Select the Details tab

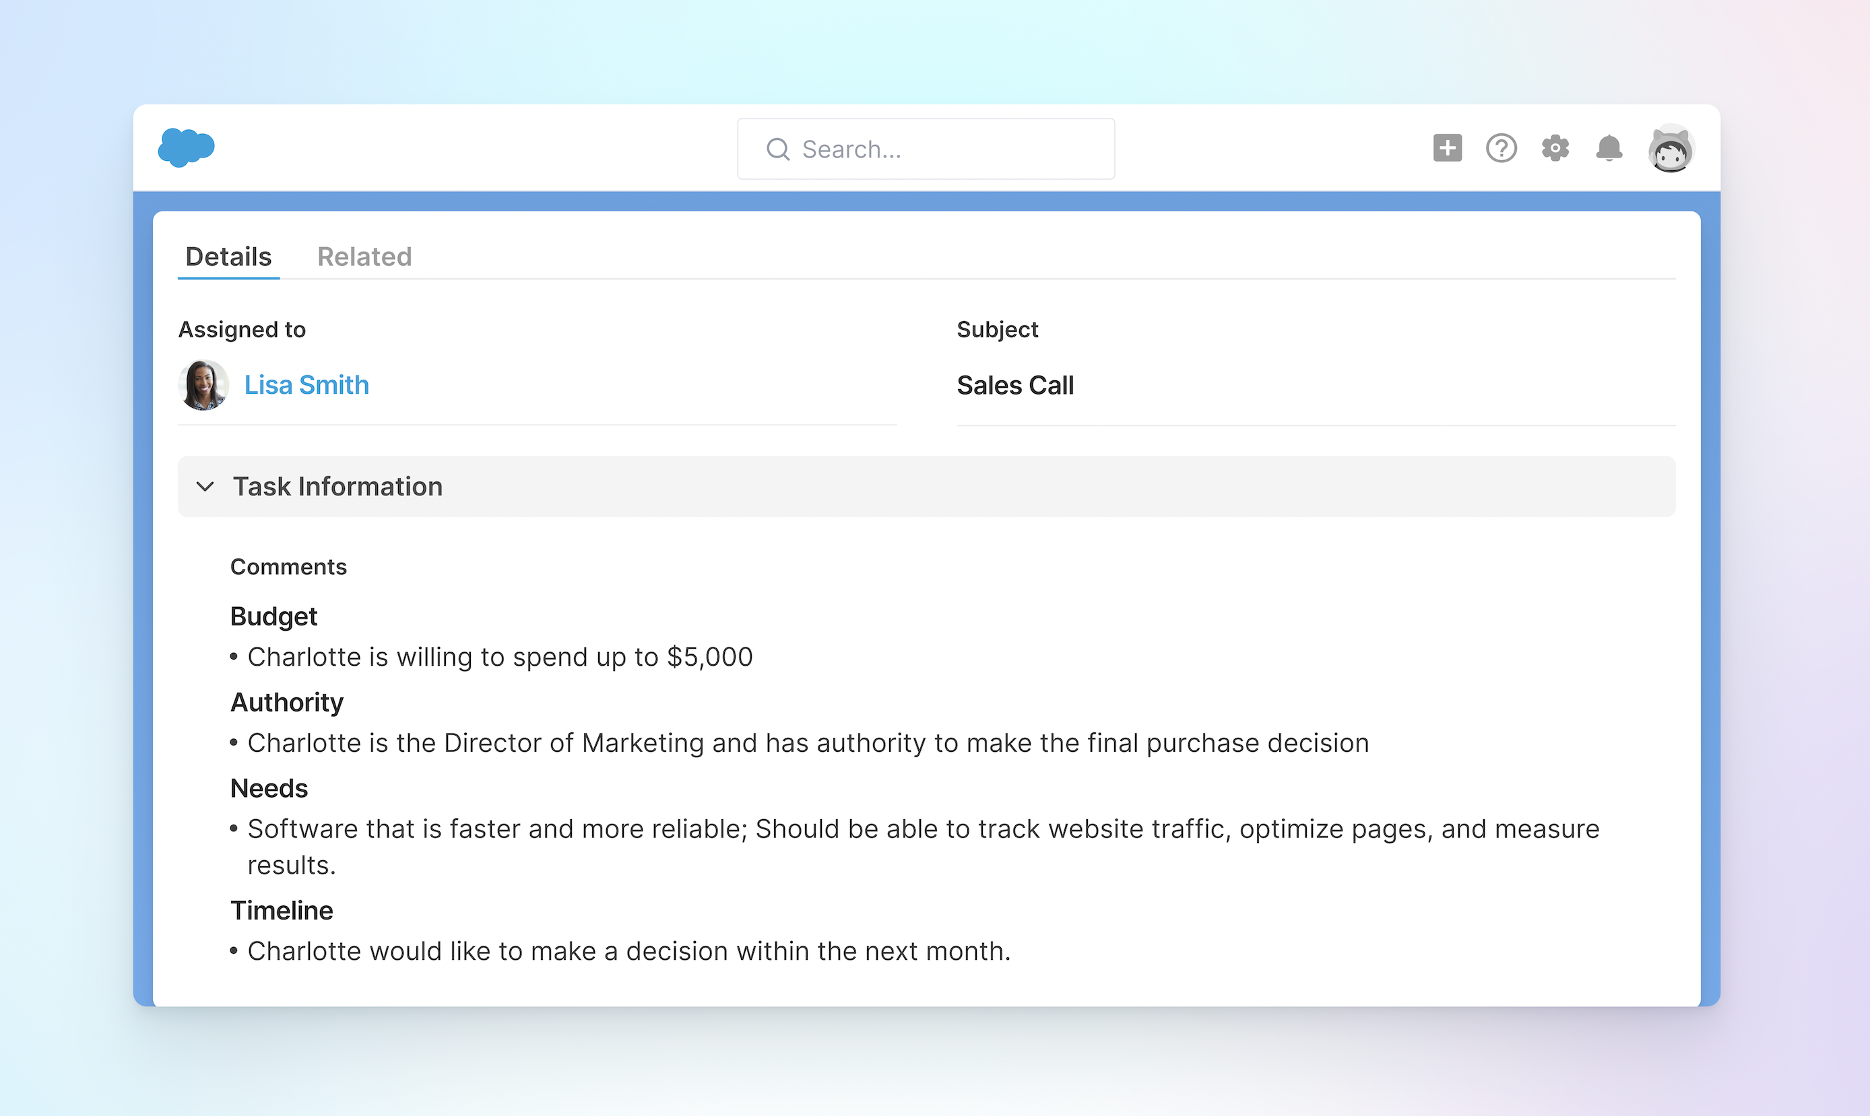coord(228,256)
